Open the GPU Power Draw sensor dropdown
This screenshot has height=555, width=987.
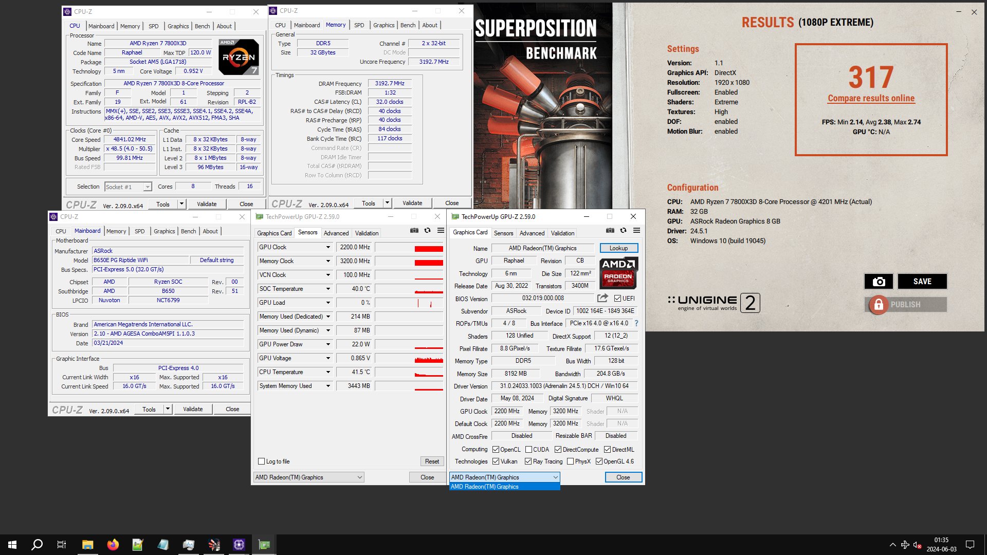tap(328, 344)
